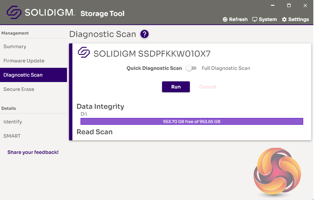Maximize the Storage Tool window
Viewport: 314px width, 200px height.
(x=289, y=5)
